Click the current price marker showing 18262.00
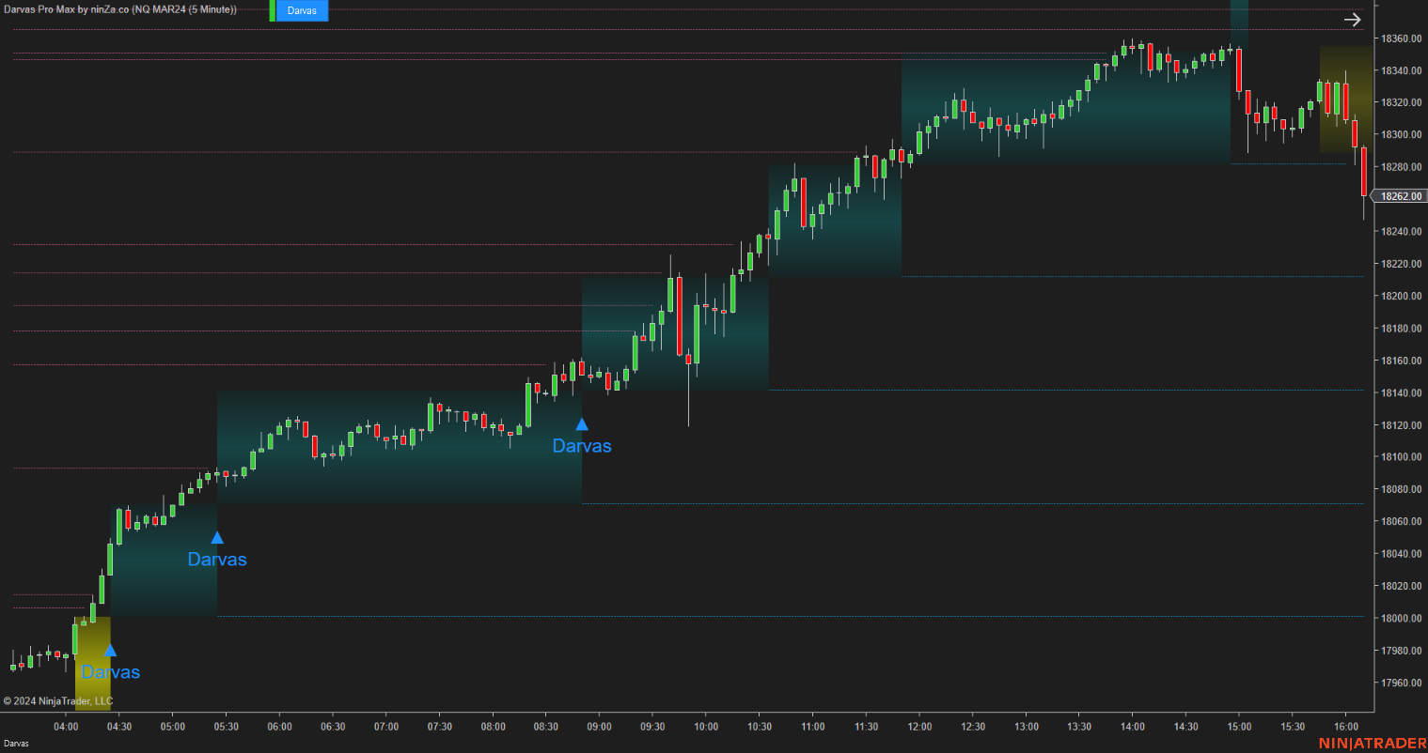This screenshot has height=753, width=1428. tap(1400, 196)
